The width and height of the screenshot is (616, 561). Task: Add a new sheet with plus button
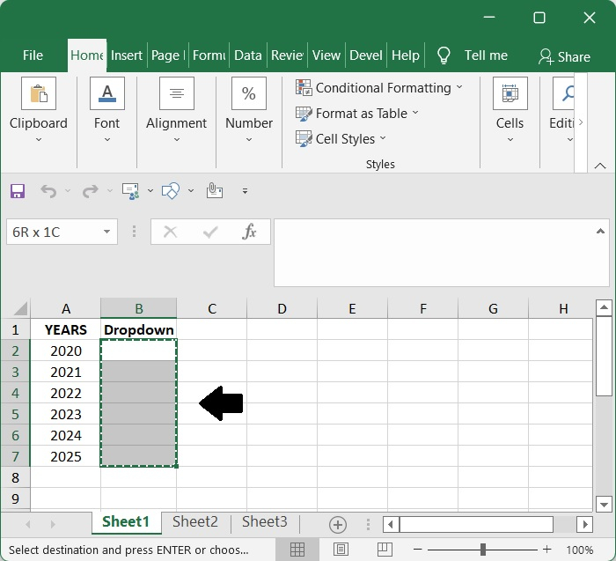point(337,524)
